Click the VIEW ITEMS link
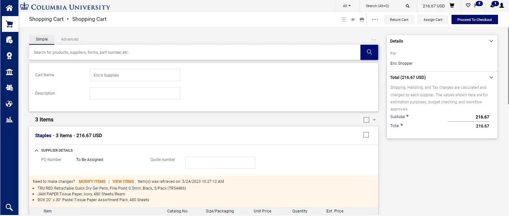Image resolution: width=509 pixels, height=216 pixels. click(123, 182)
